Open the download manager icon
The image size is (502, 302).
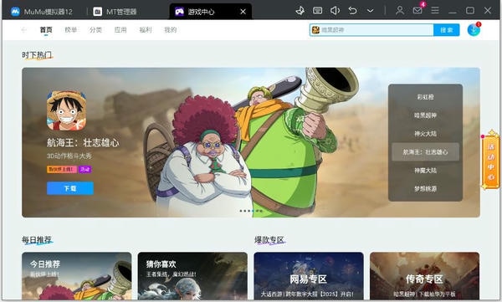coord(474,30)
